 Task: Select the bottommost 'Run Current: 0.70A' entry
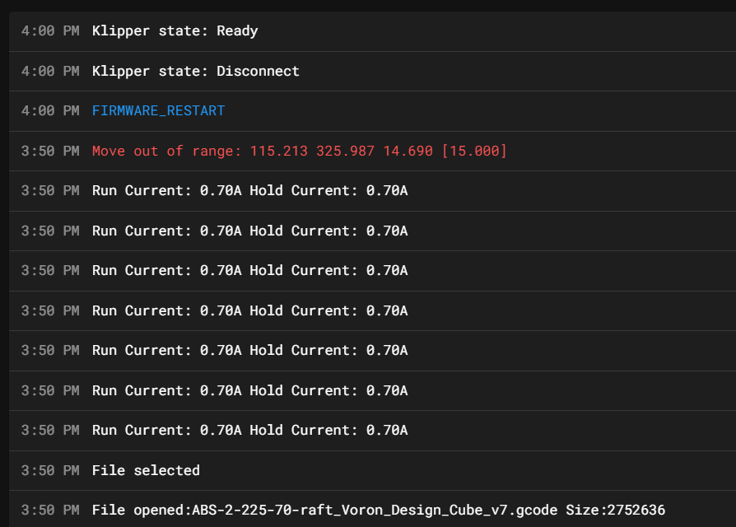point(249,430)
